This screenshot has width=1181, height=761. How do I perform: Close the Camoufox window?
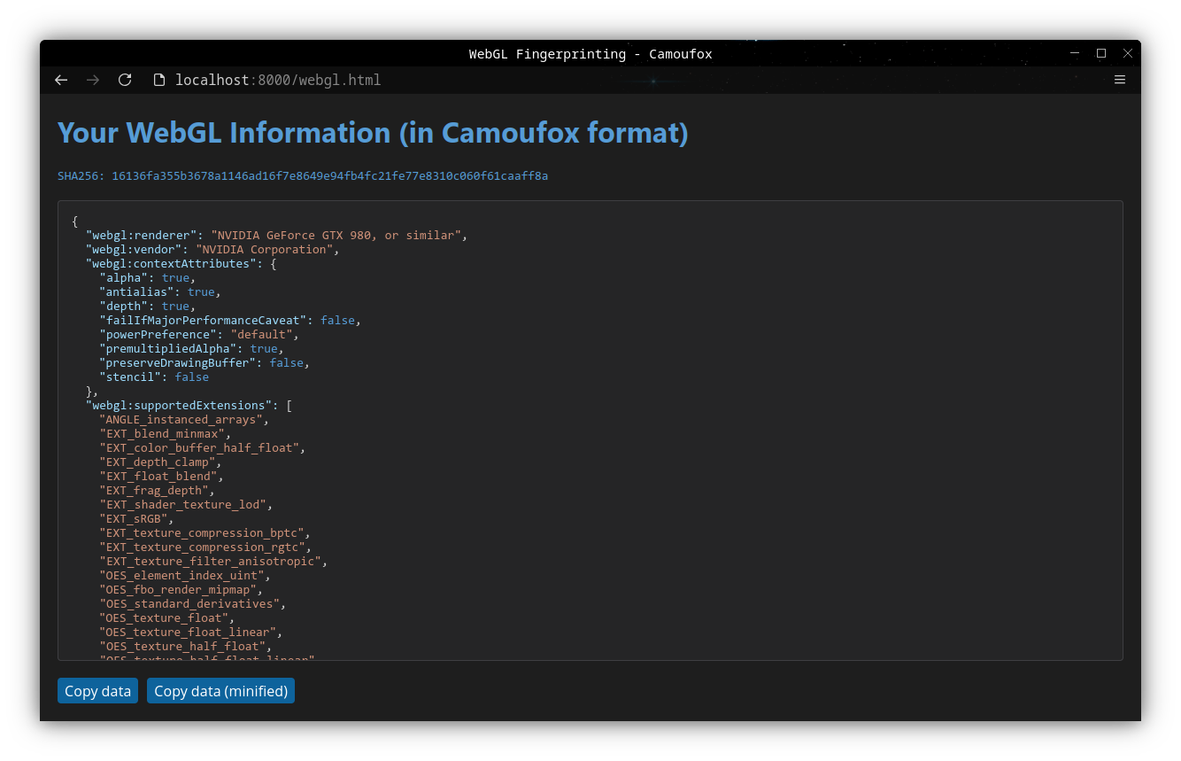1128,53
